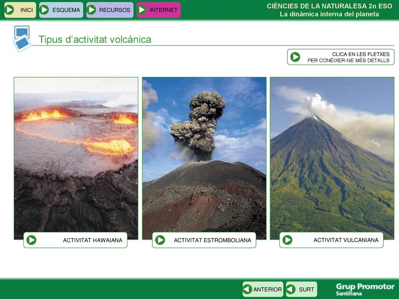Click the play arrow beside ACTIVITAT ESTROMBOLIANA

[160, 240]
